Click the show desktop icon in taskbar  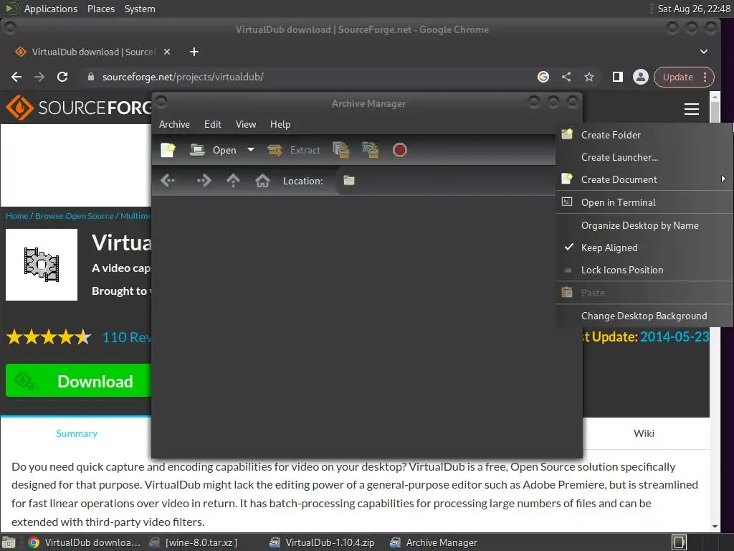[x=9, y=542]
